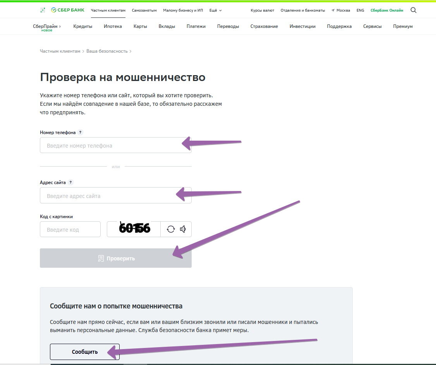Open the Премиум menu
This screenshot has width=436, height=365.
[x=403, y=26]
